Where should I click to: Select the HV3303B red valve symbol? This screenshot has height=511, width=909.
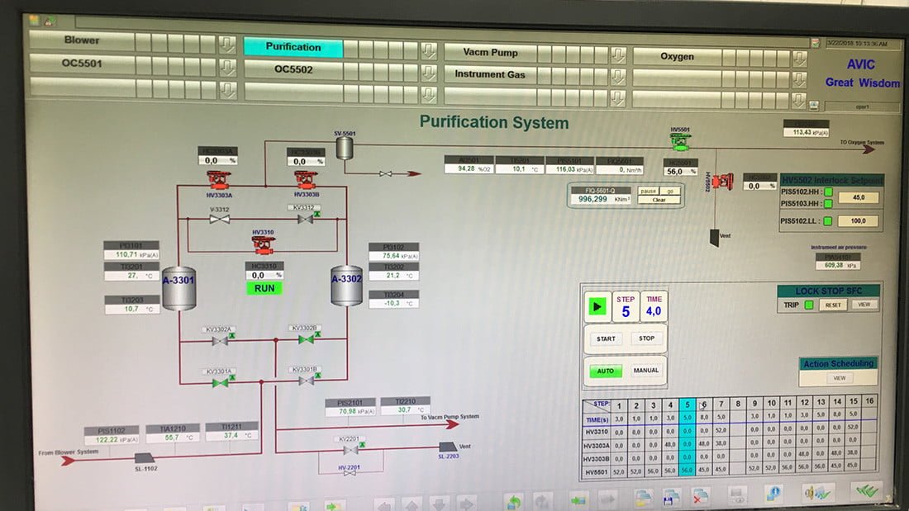pyautogui.click(x=306, y=179)
